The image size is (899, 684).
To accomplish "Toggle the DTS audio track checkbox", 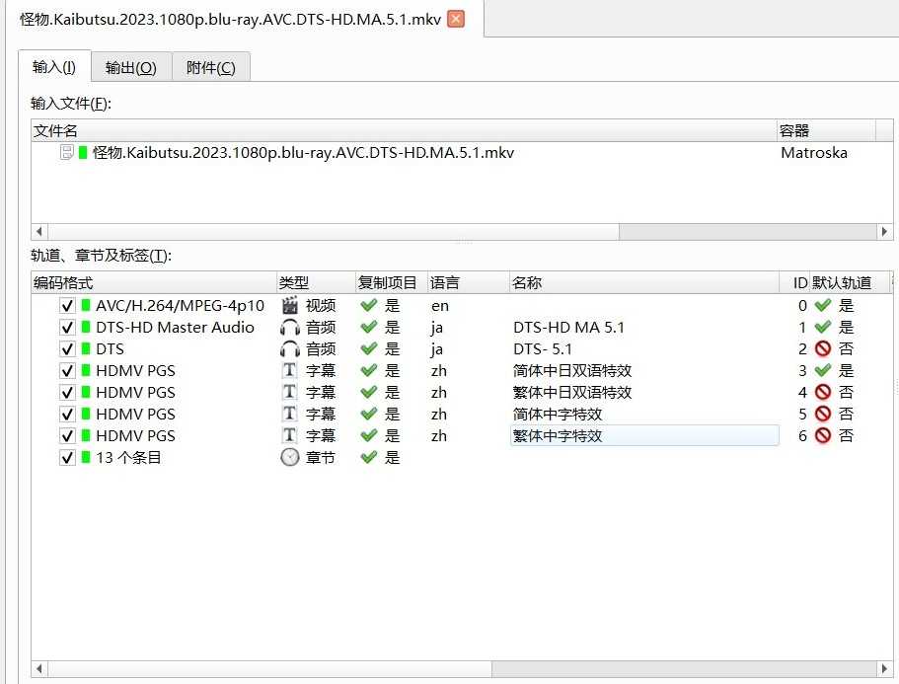I will tap(67, 349).
